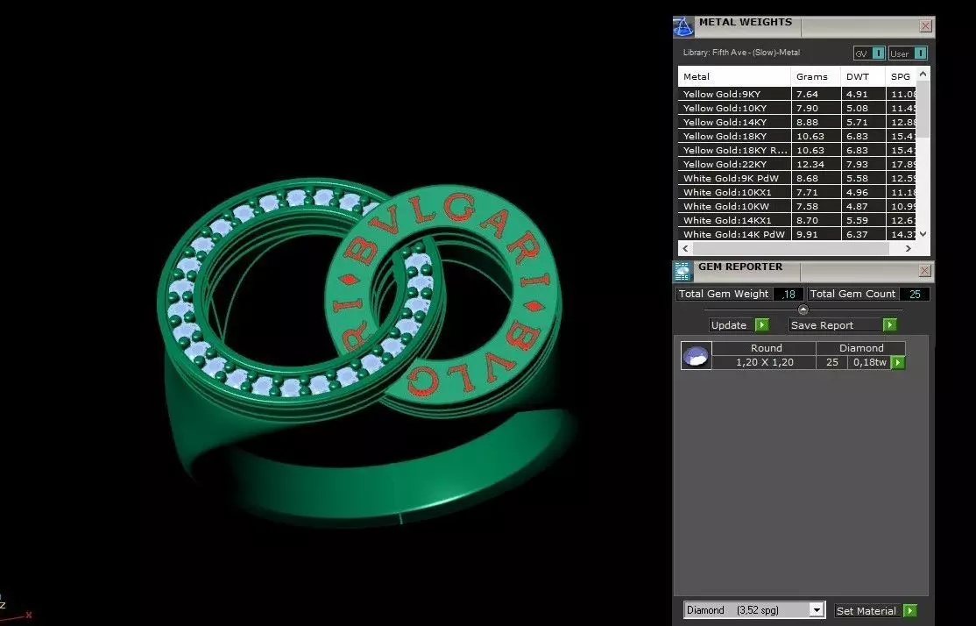The width and height of the screenshot is (976, 626).
Task: Click the metal table scroll-right arrow
Action: tap(909, 248)
